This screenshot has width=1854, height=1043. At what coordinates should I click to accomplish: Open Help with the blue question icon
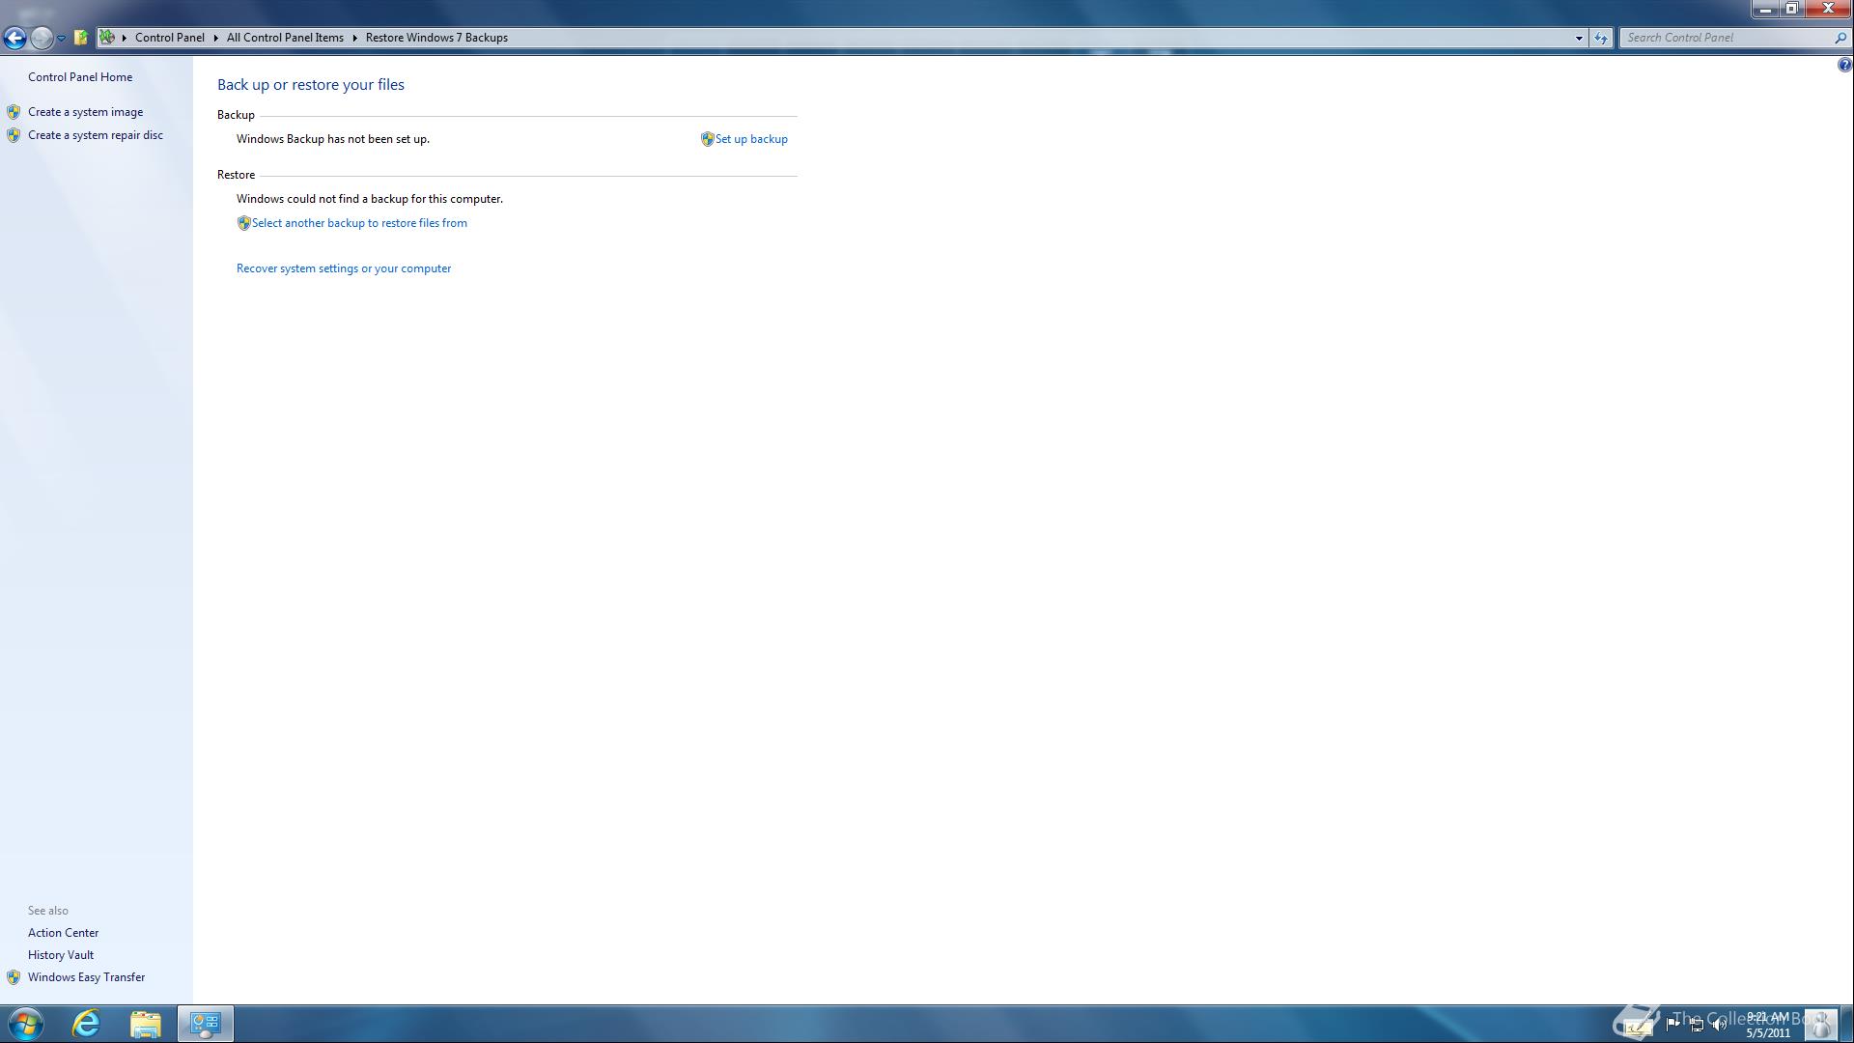[x=1844, y=65]
